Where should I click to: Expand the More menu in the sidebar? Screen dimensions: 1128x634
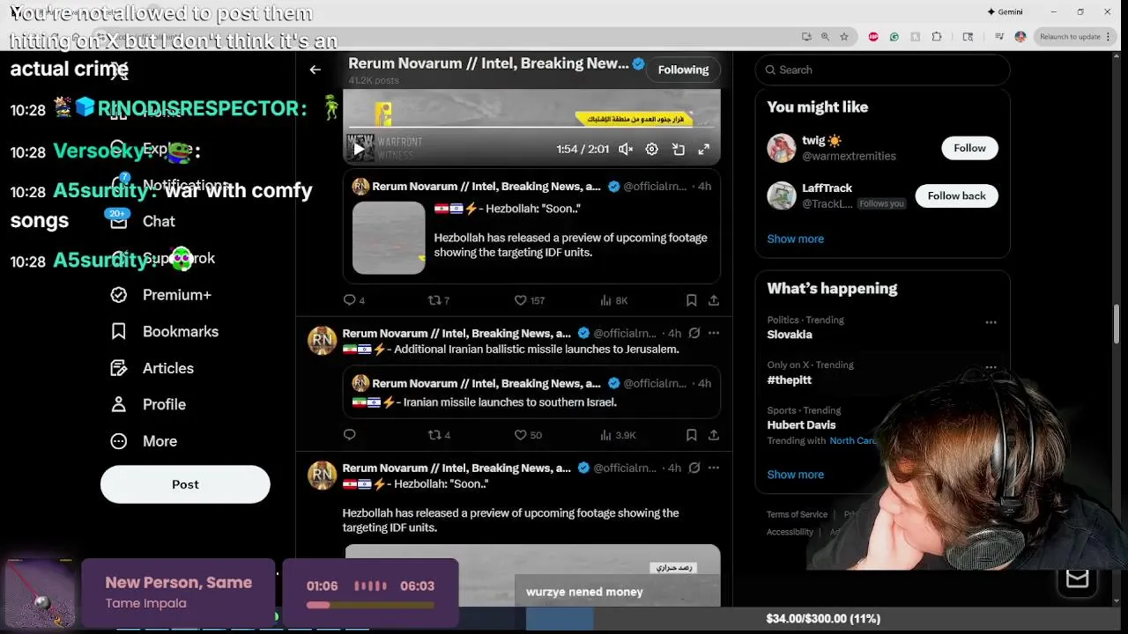[144, 441]
